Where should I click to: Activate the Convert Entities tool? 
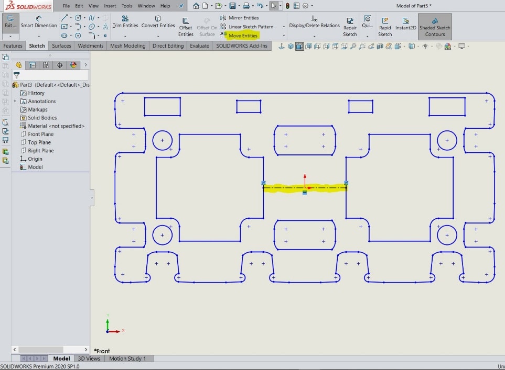click(x=158, y=21)
